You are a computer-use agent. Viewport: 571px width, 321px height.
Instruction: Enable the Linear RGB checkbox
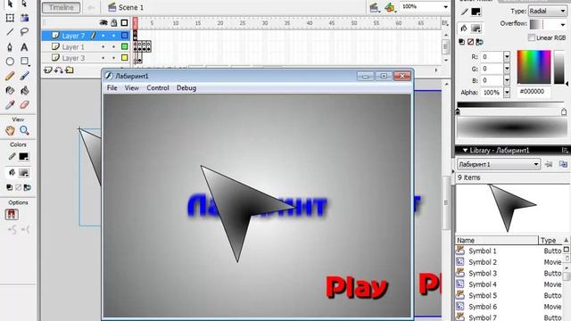532,37
